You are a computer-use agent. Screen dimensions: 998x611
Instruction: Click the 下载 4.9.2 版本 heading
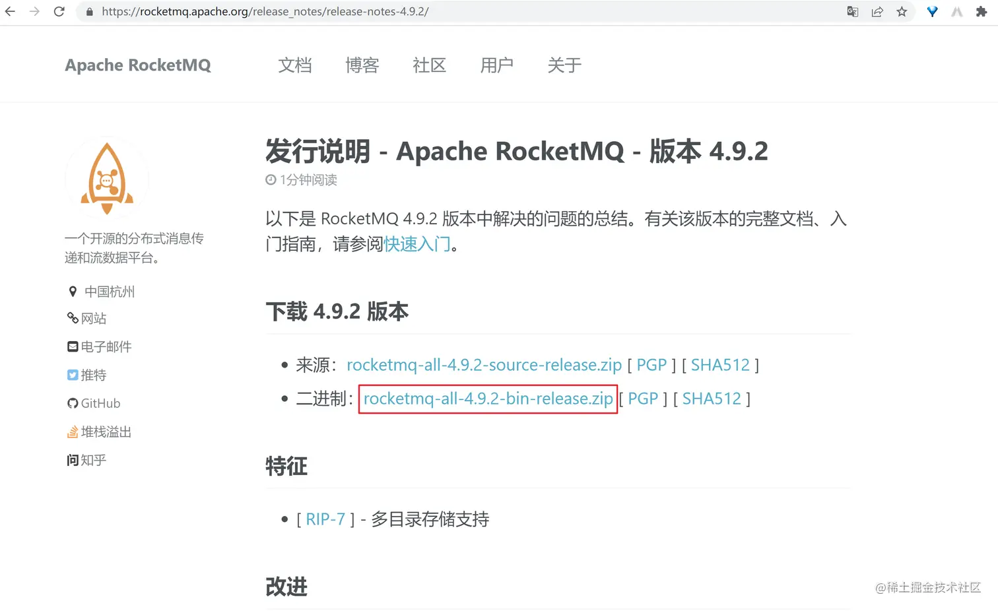337,311
